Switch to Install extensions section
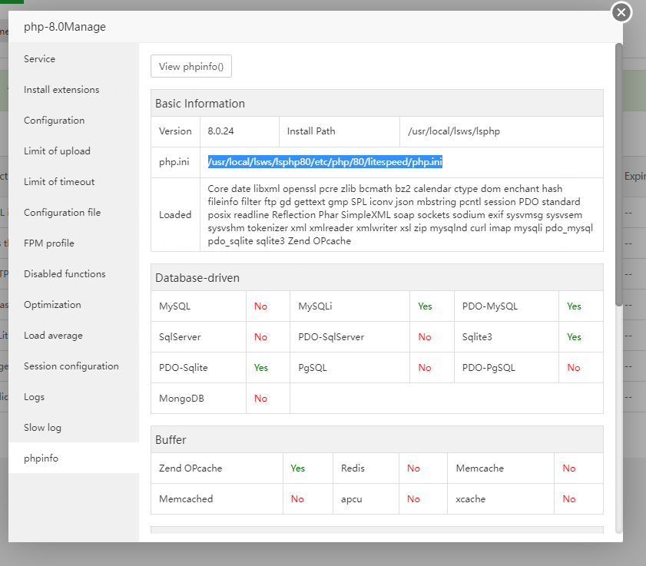Image resolution: width=646 pixels, height=566 pixels. 61,90
